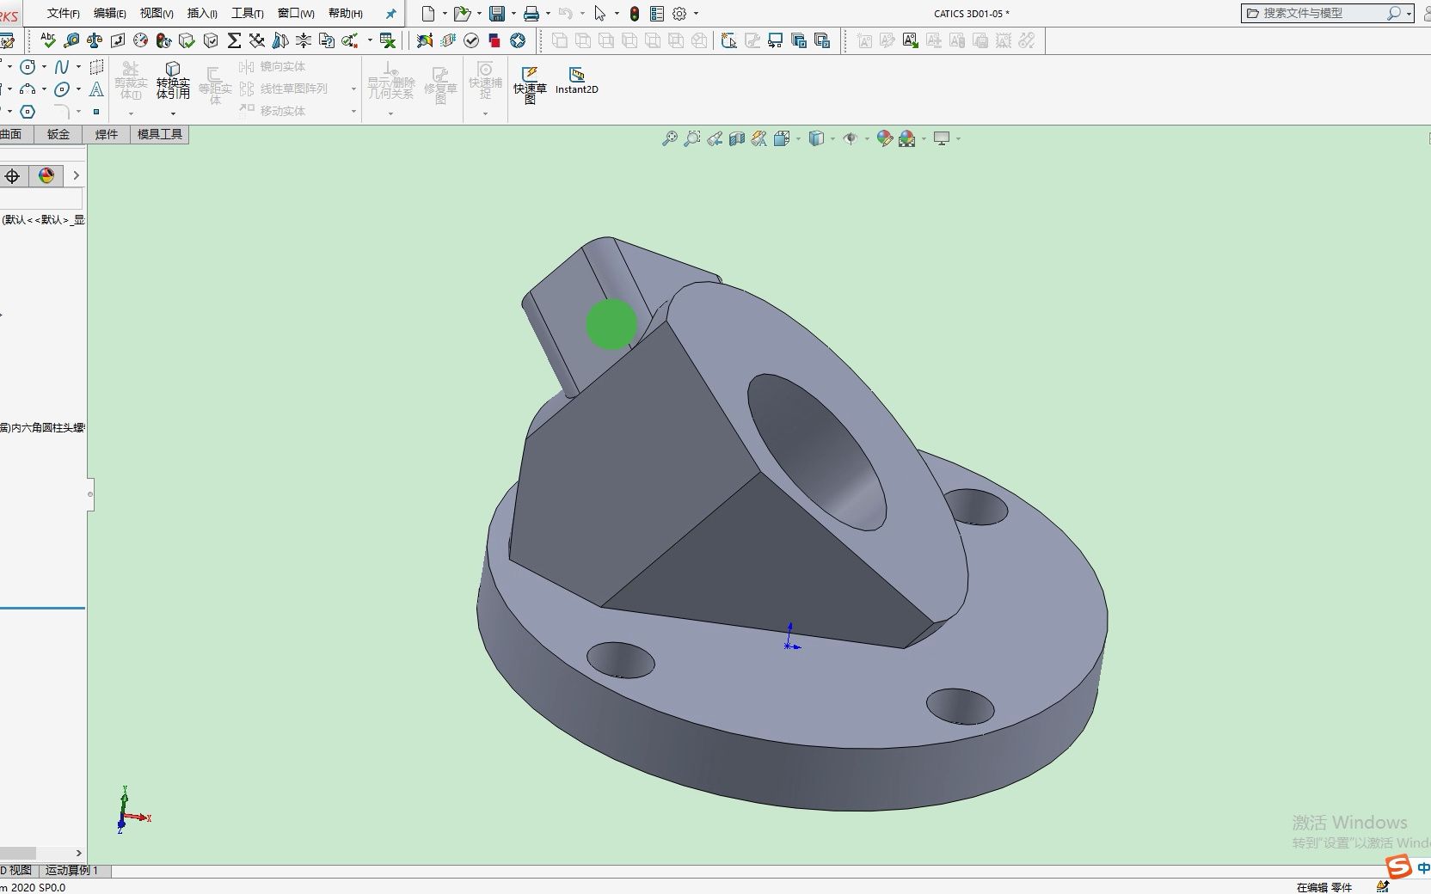Click the 剪裁实体 (Trim Entities) tool
The image size is (1431, 894).
pyautogui.click(x=131, y=82)
